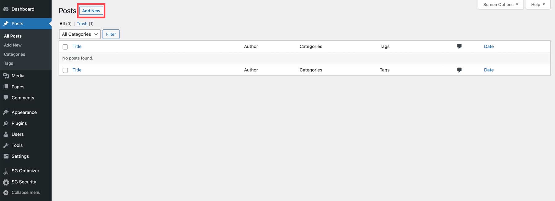Tick the select-all checkbox in table footer
Screen dimensions: 555x201
pyautogui.click(x=65, y=70)
